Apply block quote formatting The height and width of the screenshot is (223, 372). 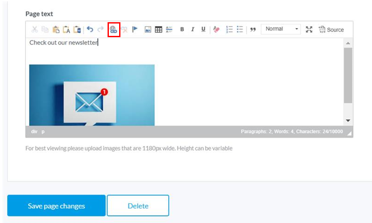pos(253,29)
